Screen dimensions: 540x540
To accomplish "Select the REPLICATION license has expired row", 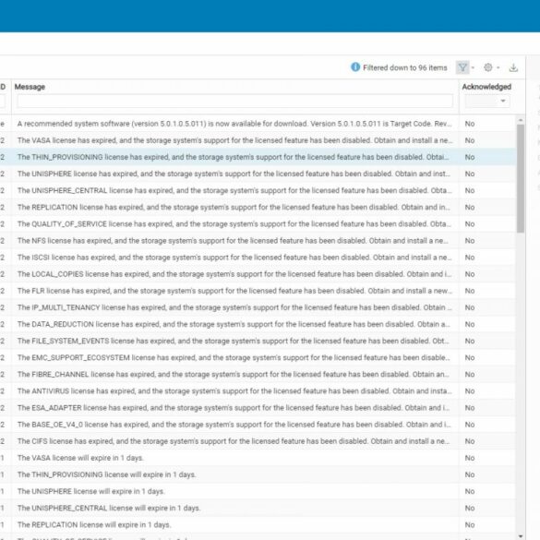I will (258, 208).
